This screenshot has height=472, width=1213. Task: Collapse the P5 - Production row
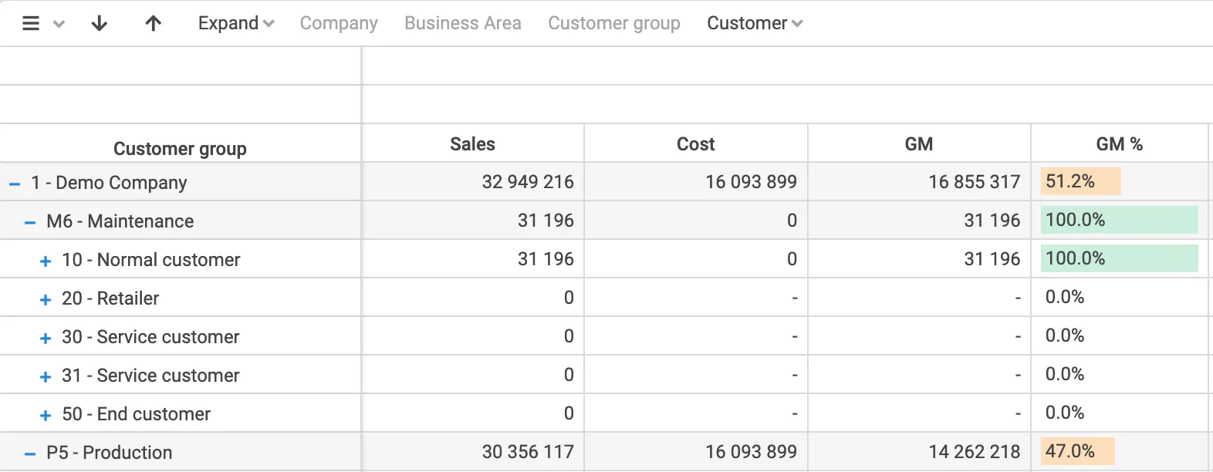[x=30, y=453]
